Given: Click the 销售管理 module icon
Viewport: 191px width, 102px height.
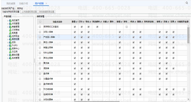Looking at the screenshot, I should 10,27.
